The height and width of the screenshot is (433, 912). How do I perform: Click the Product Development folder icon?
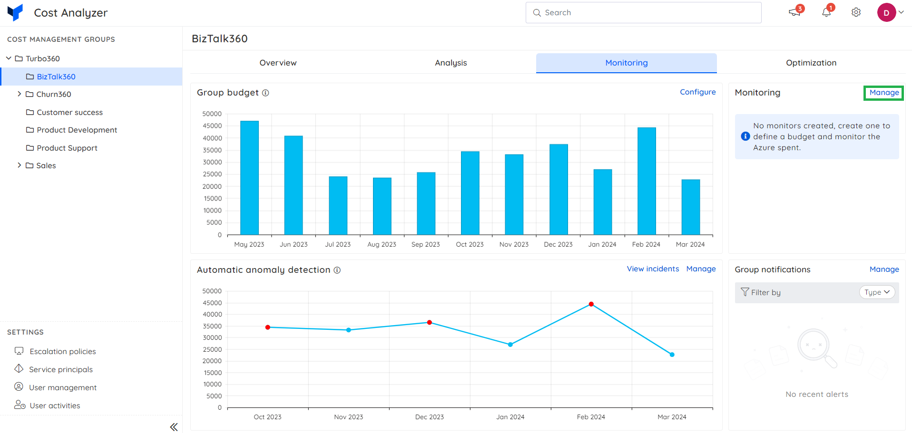[x=30, y=130]
